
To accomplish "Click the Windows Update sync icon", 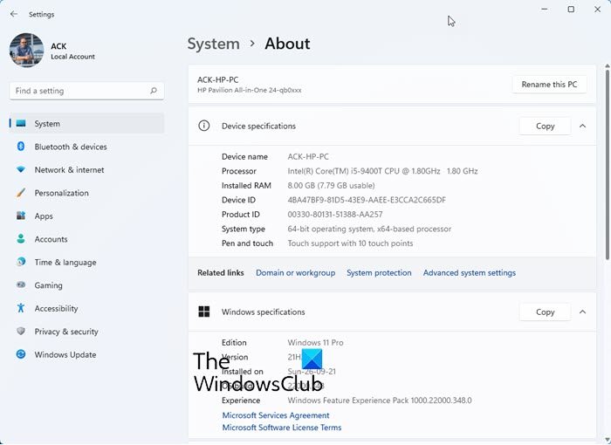I will click(21, 354).
